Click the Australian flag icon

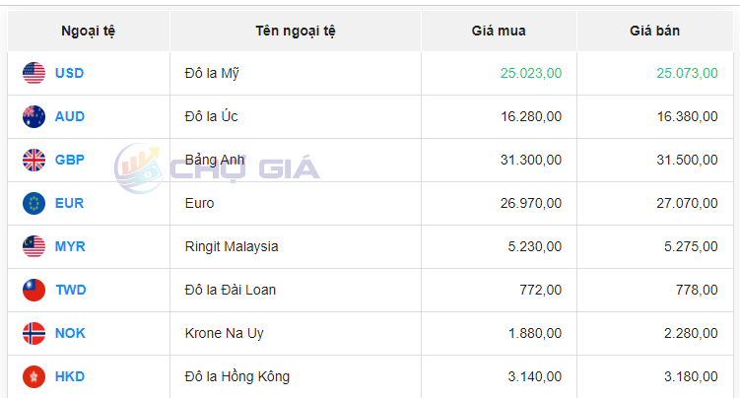(34, 116)
